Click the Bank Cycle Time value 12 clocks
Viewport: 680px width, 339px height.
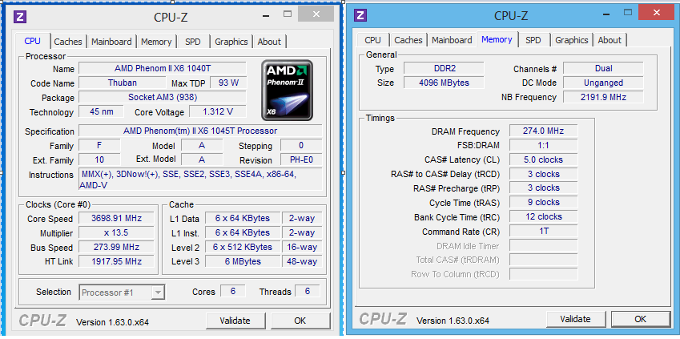(544, 216)
